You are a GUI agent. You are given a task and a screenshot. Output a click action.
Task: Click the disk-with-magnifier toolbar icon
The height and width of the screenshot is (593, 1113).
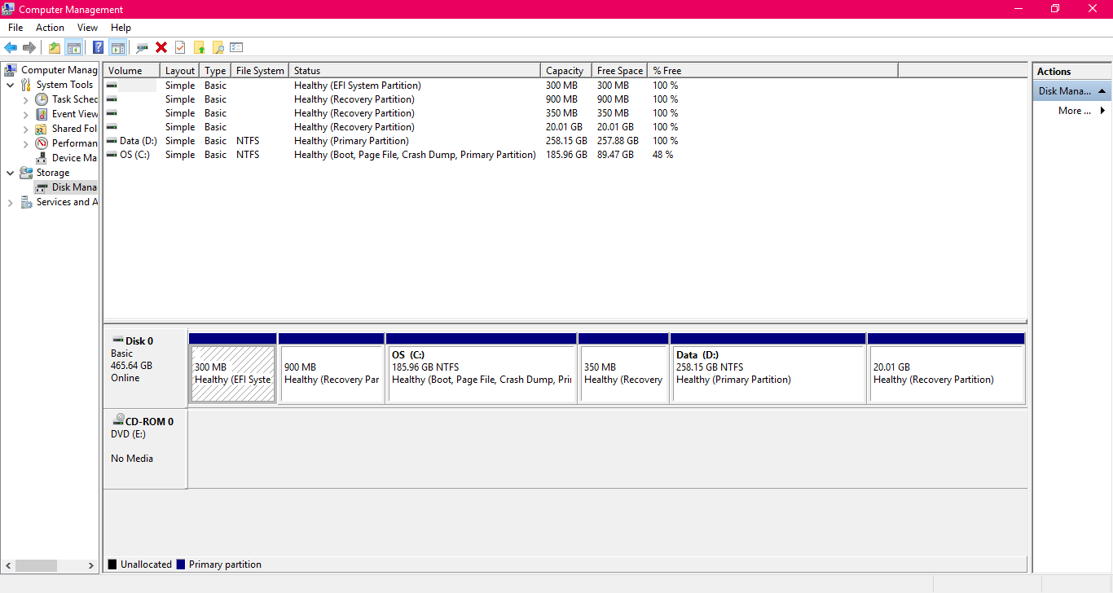143,47
